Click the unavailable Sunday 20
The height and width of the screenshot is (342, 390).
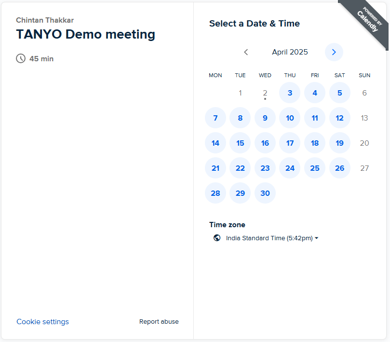pyautogui.click(x=364, y=143)
